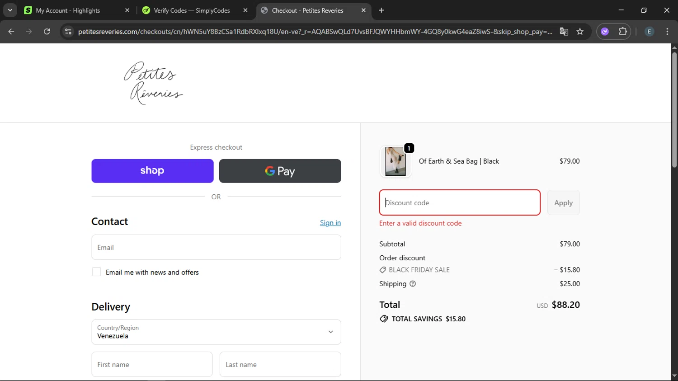Reload the checkout page

(x=47, y=32)
